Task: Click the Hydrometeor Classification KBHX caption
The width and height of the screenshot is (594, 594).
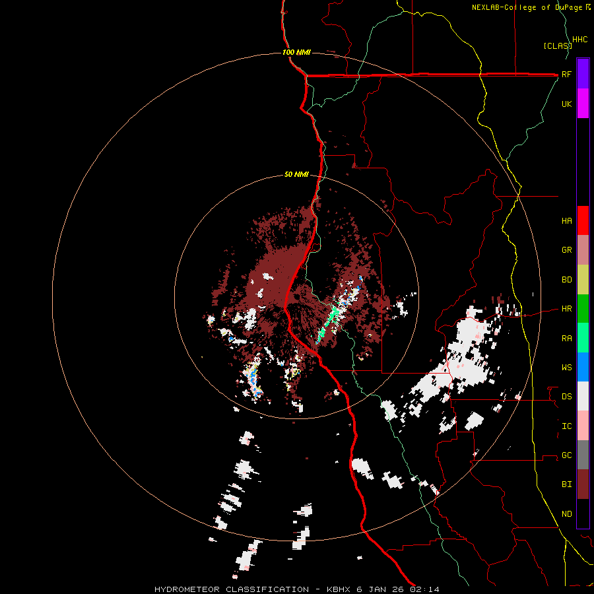Action: tap(297, 589)
